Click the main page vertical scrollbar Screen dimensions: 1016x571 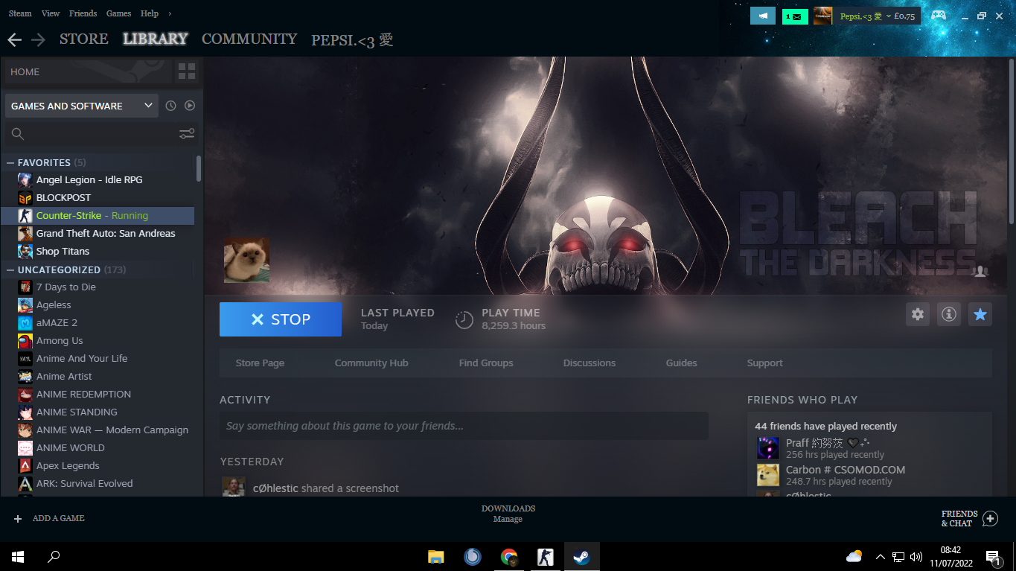pos(1011,141)
